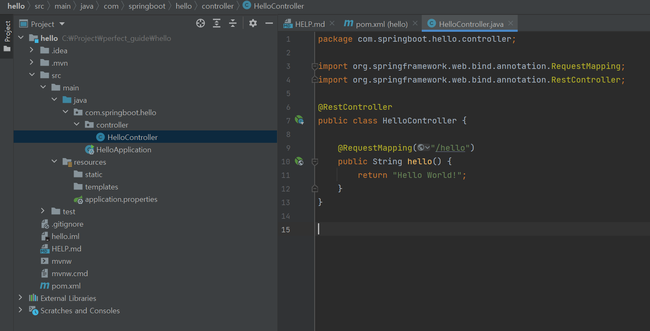Click the Collapse All icon in Project panel
This screenshot has width=650, height=331.
point(233,24)
